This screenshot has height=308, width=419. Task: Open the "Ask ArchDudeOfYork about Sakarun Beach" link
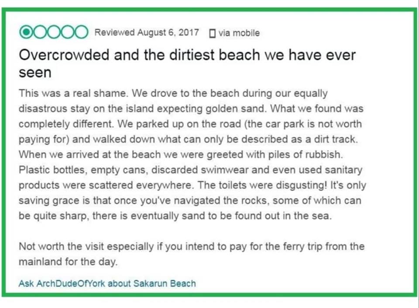point(107,283)
